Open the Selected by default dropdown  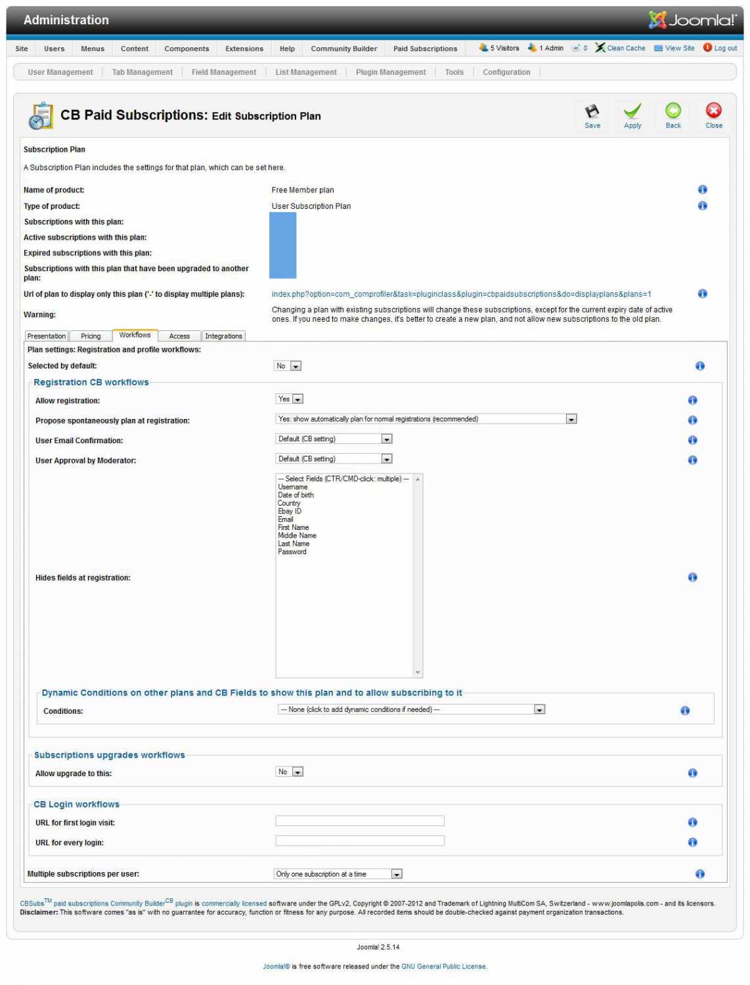pos(288,366)
